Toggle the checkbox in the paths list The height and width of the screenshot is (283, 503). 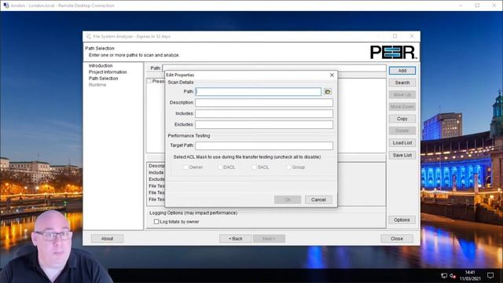(x=149, y=81)
